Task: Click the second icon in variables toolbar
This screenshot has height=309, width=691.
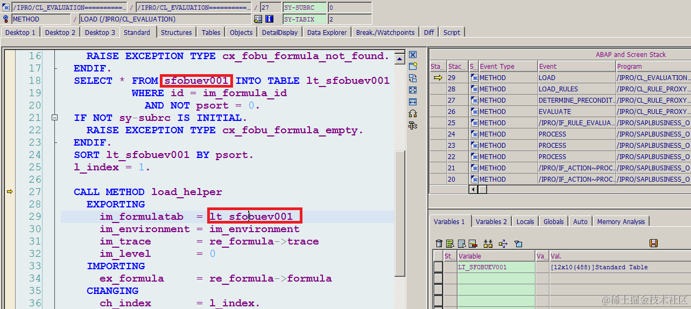Action: [x=450, y=243]
